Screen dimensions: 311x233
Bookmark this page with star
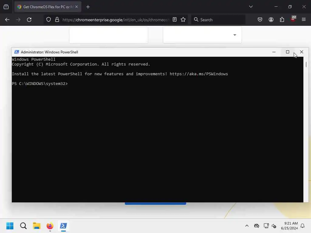point(183,19)
